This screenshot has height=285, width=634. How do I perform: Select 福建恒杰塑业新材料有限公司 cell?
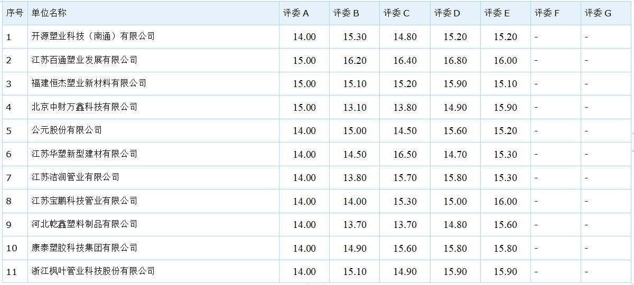click(89, 83)
